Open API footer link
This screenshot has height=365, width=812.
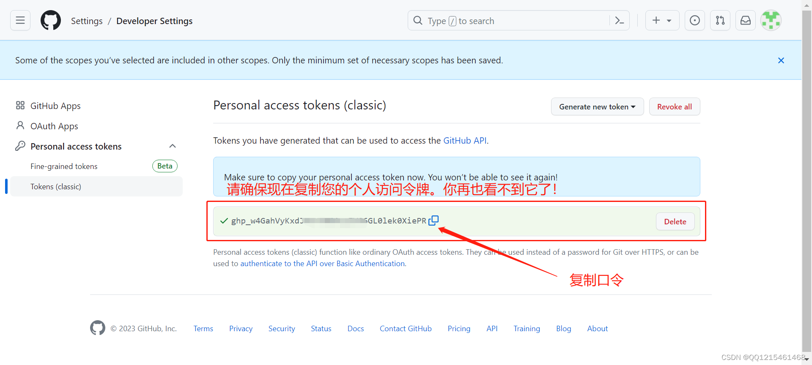(x=492, y=329)
